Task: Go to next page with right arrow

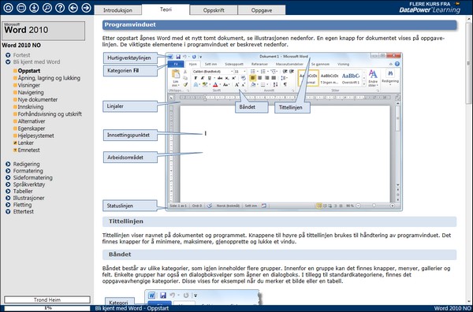Action: [x=86, y=8]
